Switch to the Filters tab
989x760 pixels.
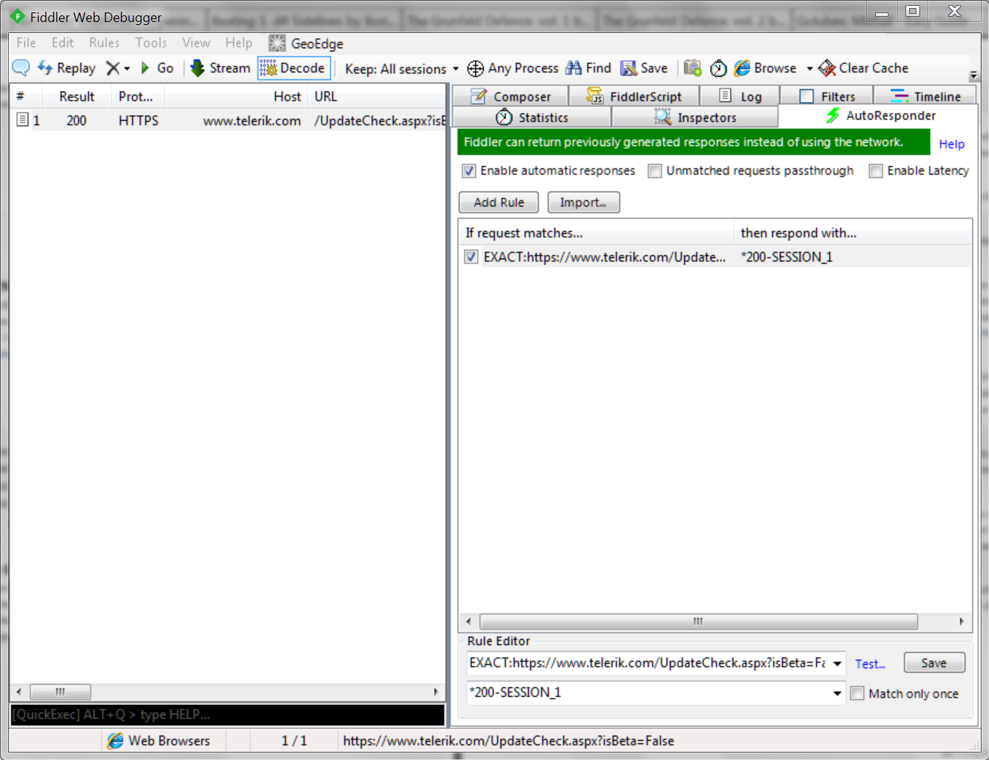(827, 96)
